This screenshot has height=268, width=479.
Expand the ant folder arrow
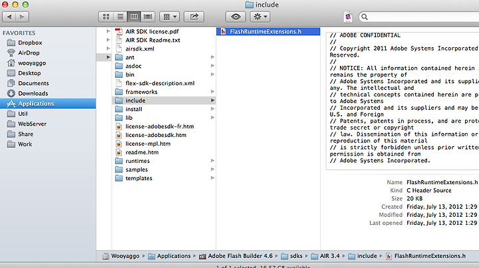click(212, 57)
